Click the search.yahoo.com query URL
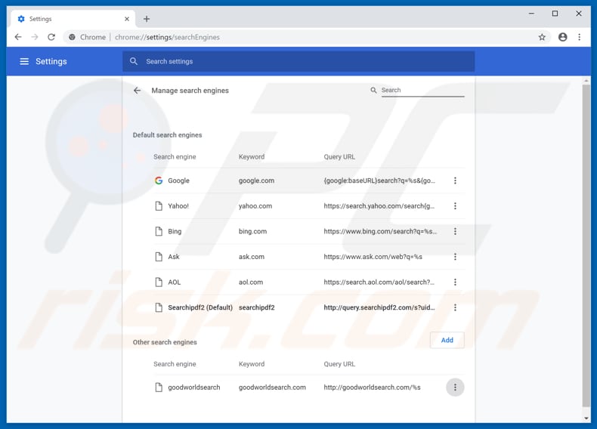 pos(379,206)
